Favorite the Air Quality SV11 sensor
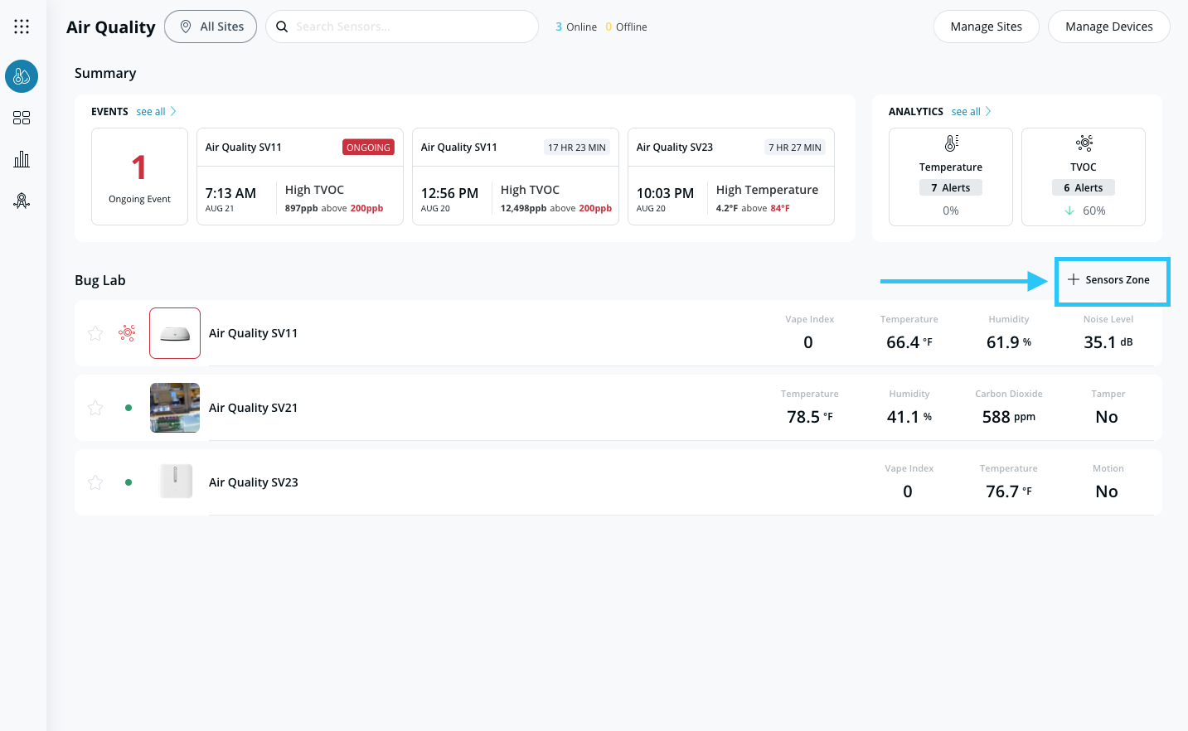The width and height of the screenshot is (1188, 731). (95, 333)
